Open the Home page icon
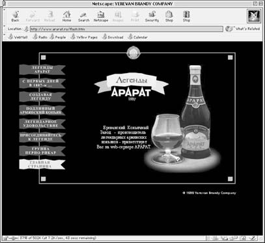Screen dimensions: 265x243 point(66,16)
